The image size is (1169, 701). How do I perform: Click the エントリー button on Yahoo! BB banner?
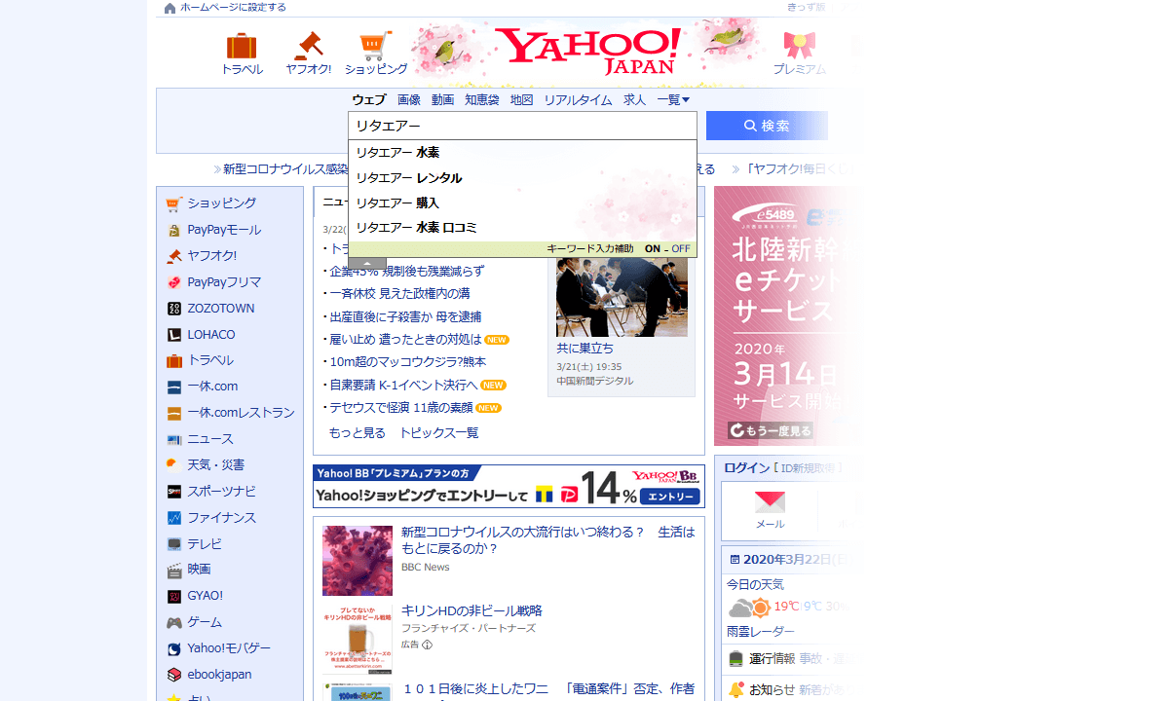(x=670, y=497)
